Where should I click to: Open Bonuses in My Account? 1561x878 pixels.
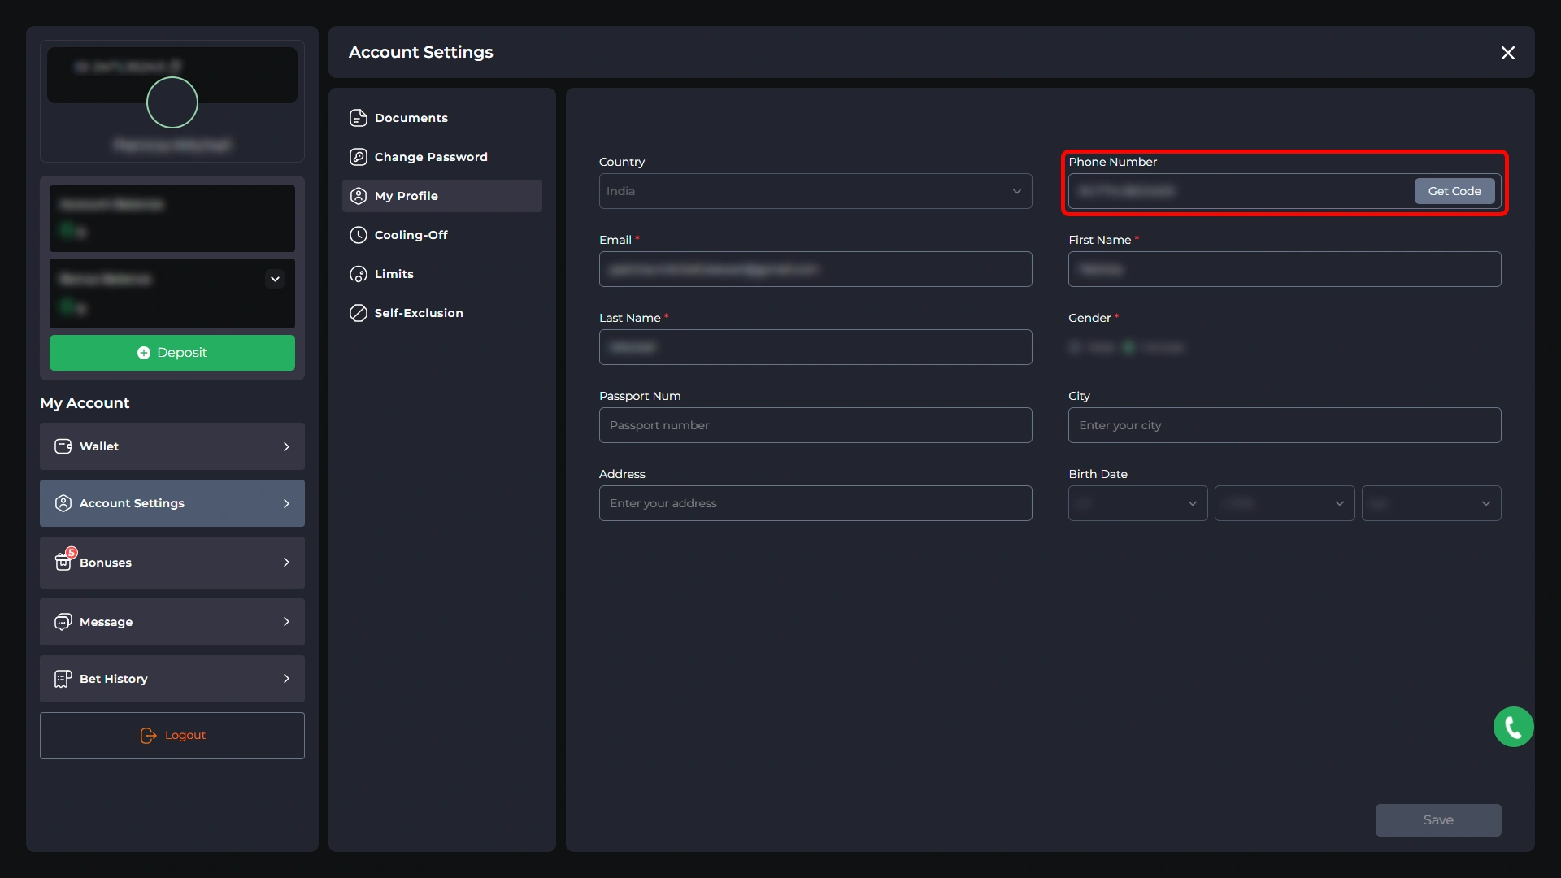pos(172,563)
